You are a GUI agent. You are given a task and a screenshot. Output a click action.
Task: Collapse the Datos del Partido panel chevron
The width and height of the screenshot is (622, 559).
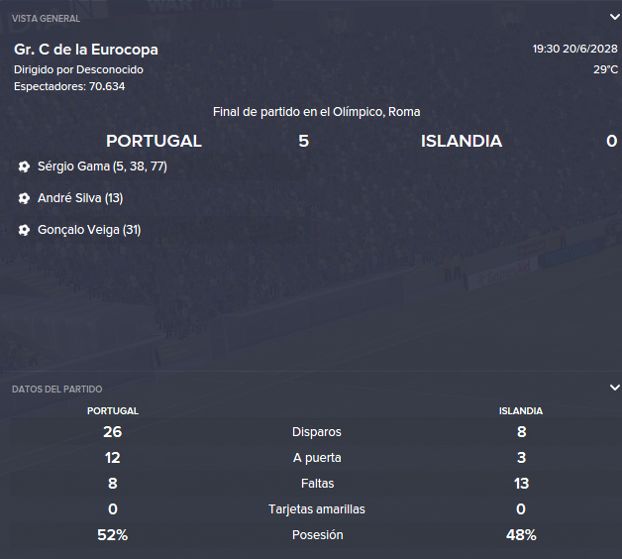click(x=614, y=388)
